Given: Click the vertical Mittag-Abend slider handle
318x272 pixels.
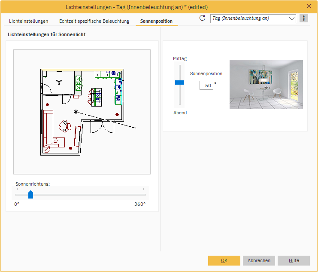Looking at the screenshot, I should click(x=179, y=82).
